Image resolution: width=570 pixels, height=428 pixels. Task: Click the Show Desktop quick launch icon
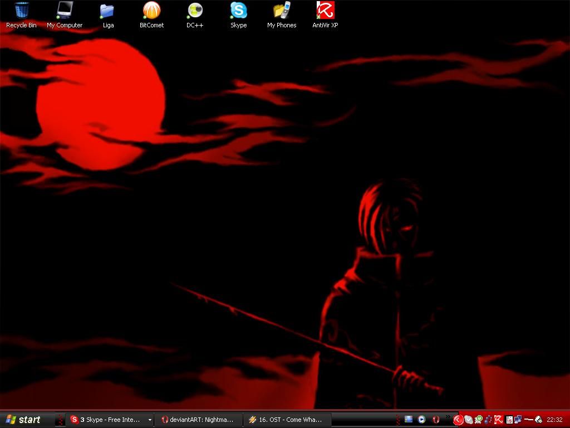point(409,419)
